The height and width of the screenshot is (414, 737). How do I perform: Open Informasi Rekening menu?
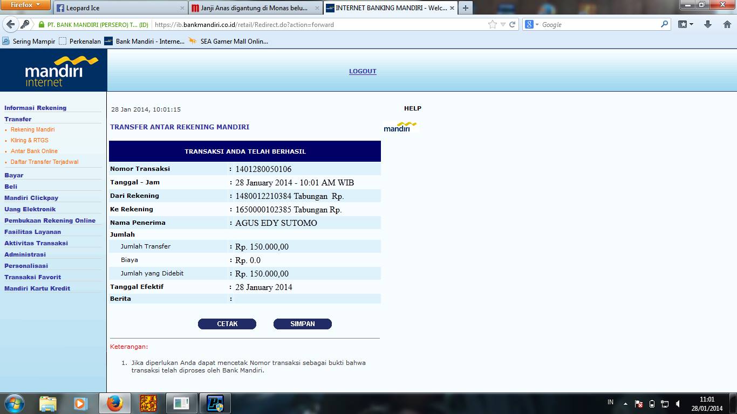(36, 108)
